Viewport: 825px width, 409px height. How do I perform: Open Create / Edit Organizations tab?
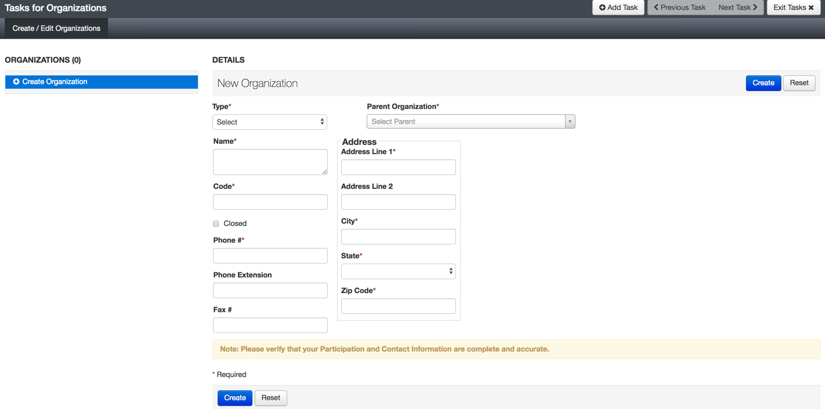pyautogui.click(x=56, y=28)
